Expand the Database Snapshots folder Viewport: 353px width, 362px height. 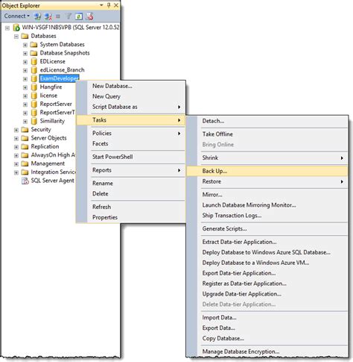(25, 53)
